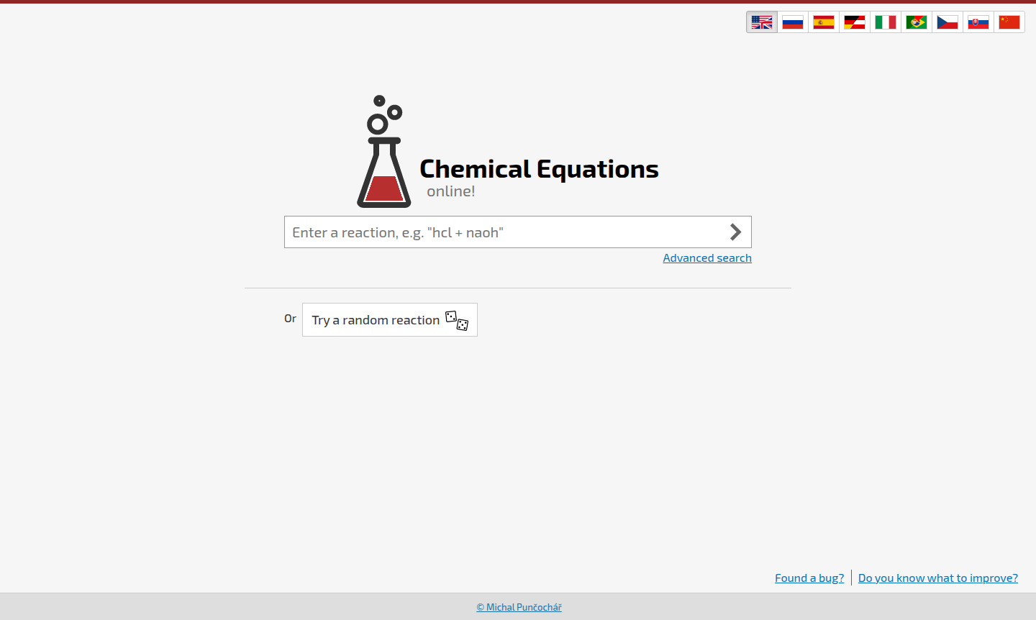Open the Advanced search page
Image resolution: width=1036 pixels, height=620 pixels.
click(x=706, y=257)
